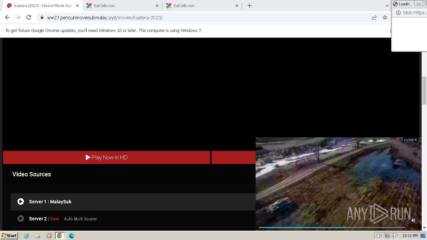Image resolution: width=427 pixels, height=240 pixels.
Task: Click the Loading popup window title
Action: 406,4
